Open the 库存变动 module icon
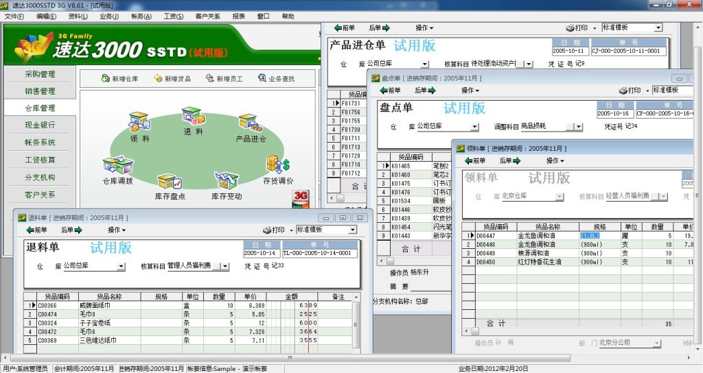The width and height of the screenshot is (703, 373). pos(227,180)
